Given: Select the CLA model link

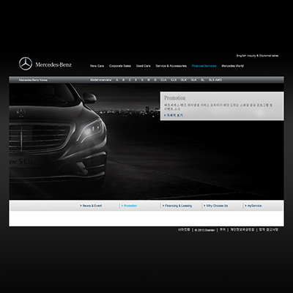Looking at the screenshot, I should click(x=163, y=80).
